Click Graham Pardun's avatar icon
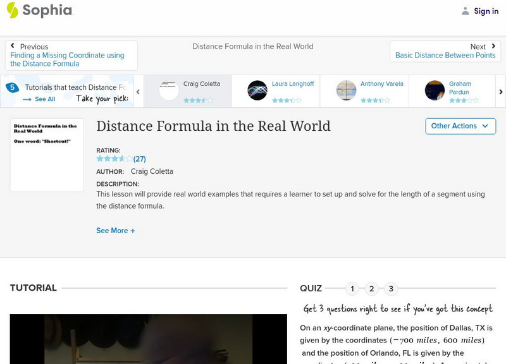This screenshot has height=364, width=506. tap(435, 90)
